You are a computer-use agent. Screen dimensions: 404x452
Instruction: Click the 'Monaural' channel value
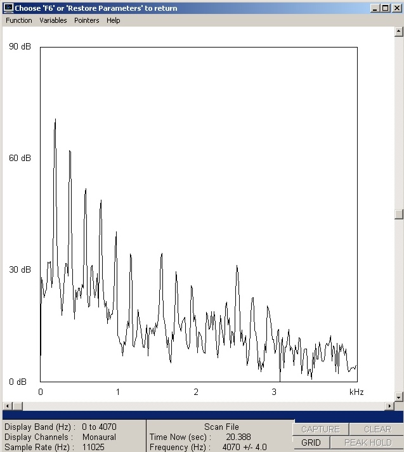coord(99,437)
